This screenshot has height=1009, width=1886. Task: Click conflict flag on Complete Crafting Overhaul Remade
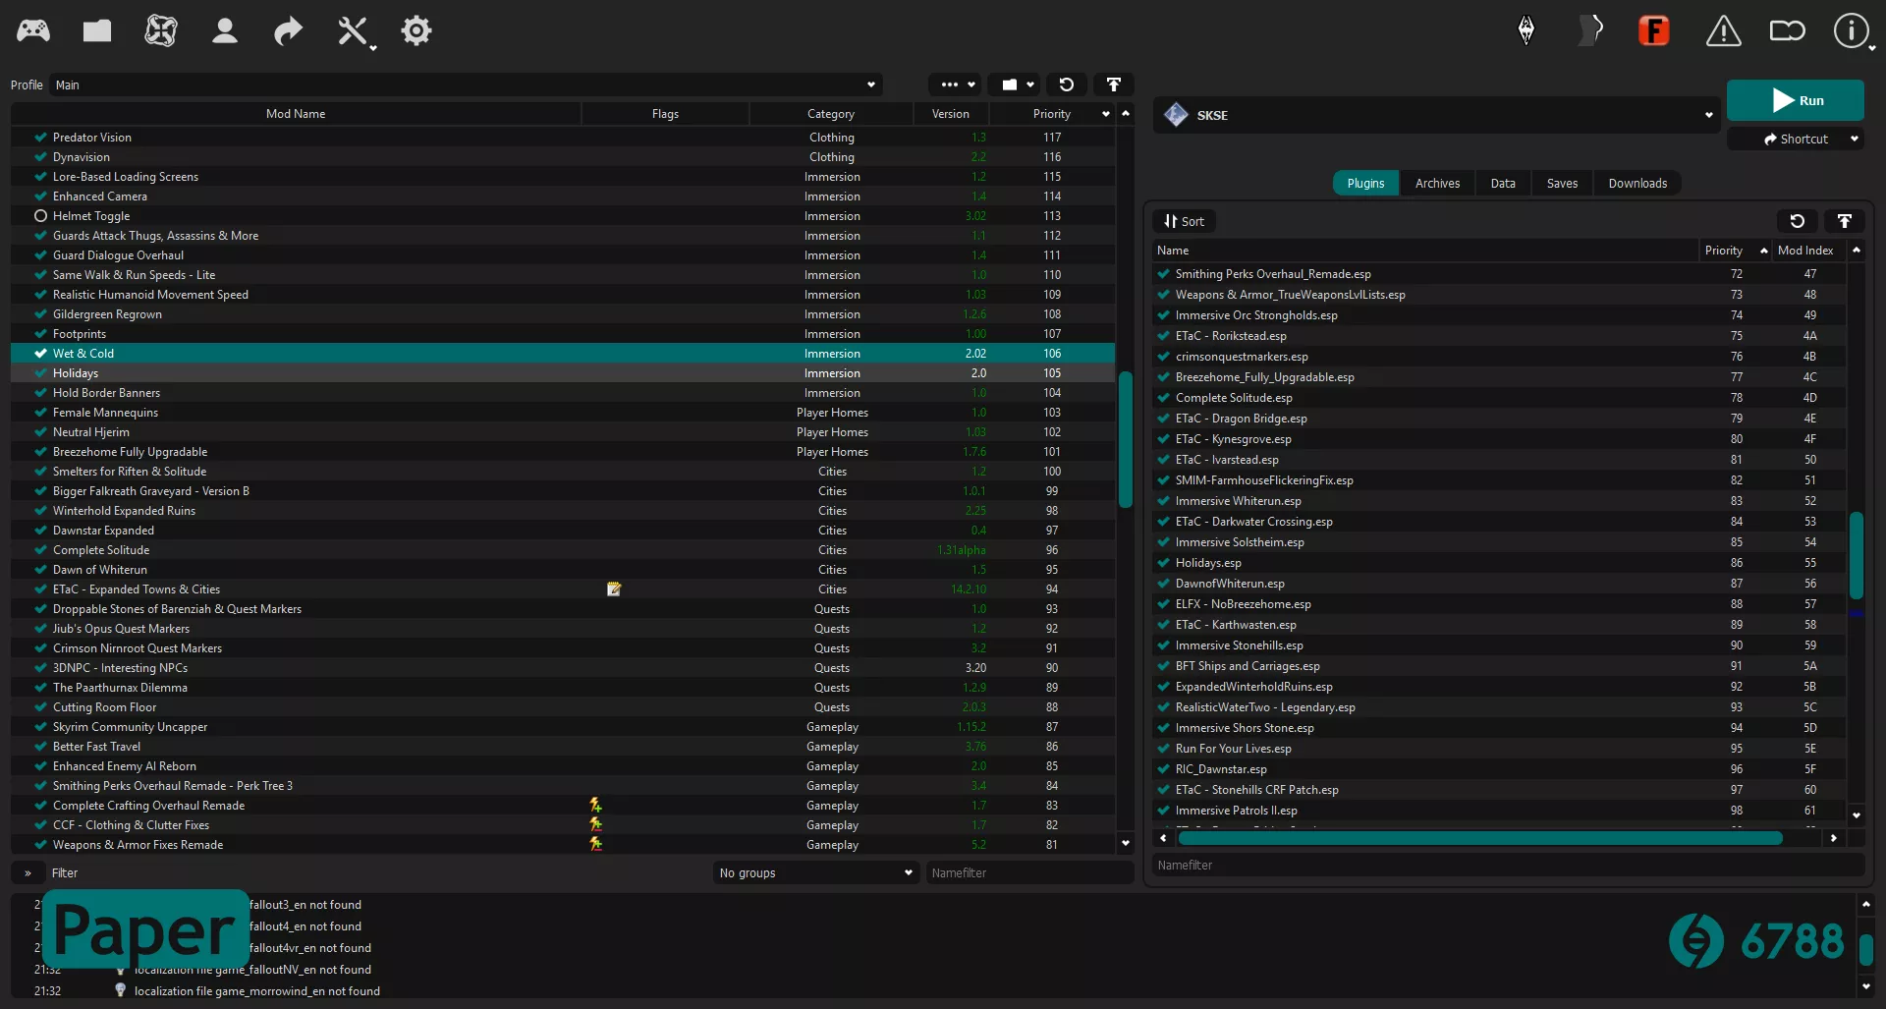click(595, 806)
